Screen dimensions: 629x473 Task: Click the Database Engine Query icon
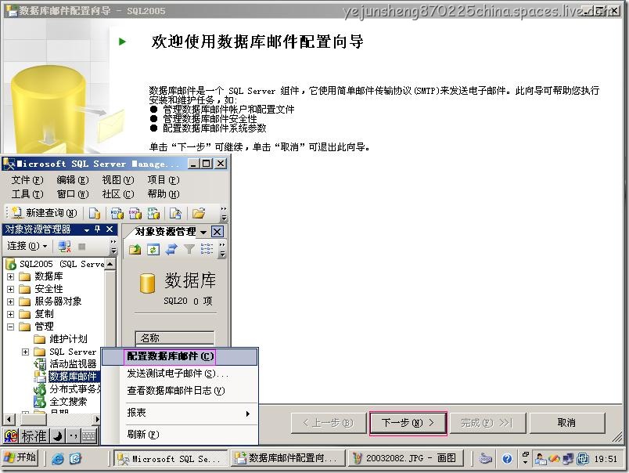pyautogui.click(x=95, y=213)
